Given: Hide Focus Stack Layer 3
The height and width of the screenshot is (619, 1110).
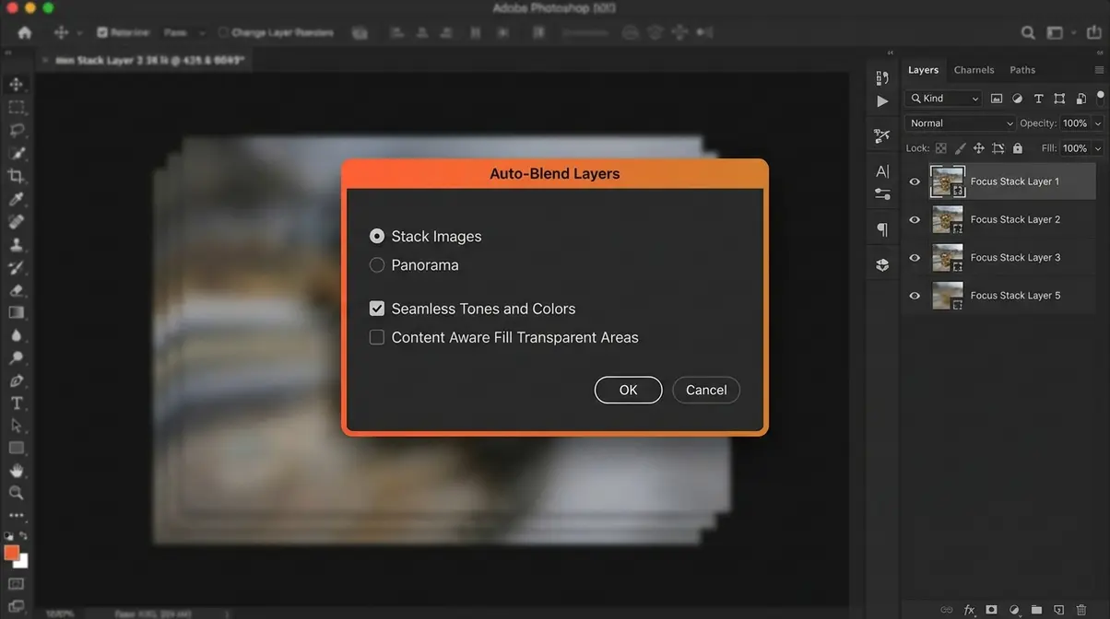Looking at the screenshot, I should click(915, 258).
